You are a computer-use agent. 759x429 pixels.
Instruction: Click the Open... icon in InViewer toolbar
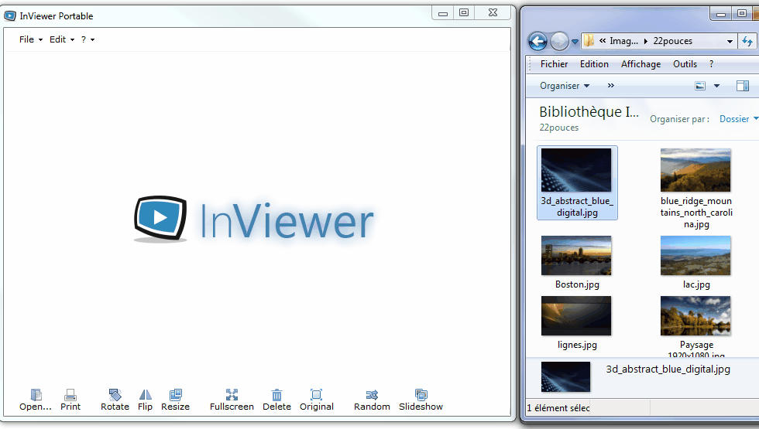(x=36, y=395)
